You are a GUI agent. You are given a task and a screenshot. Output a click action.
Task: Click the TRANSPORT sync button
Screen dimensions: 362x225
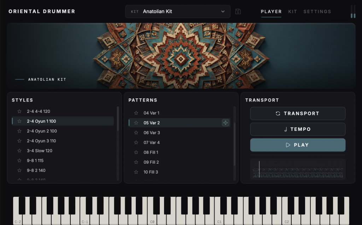click(298, 113)
